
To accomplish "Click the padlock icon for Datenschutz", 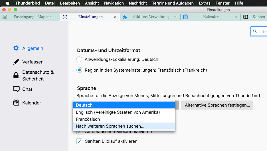I will (x=16, y=75).
